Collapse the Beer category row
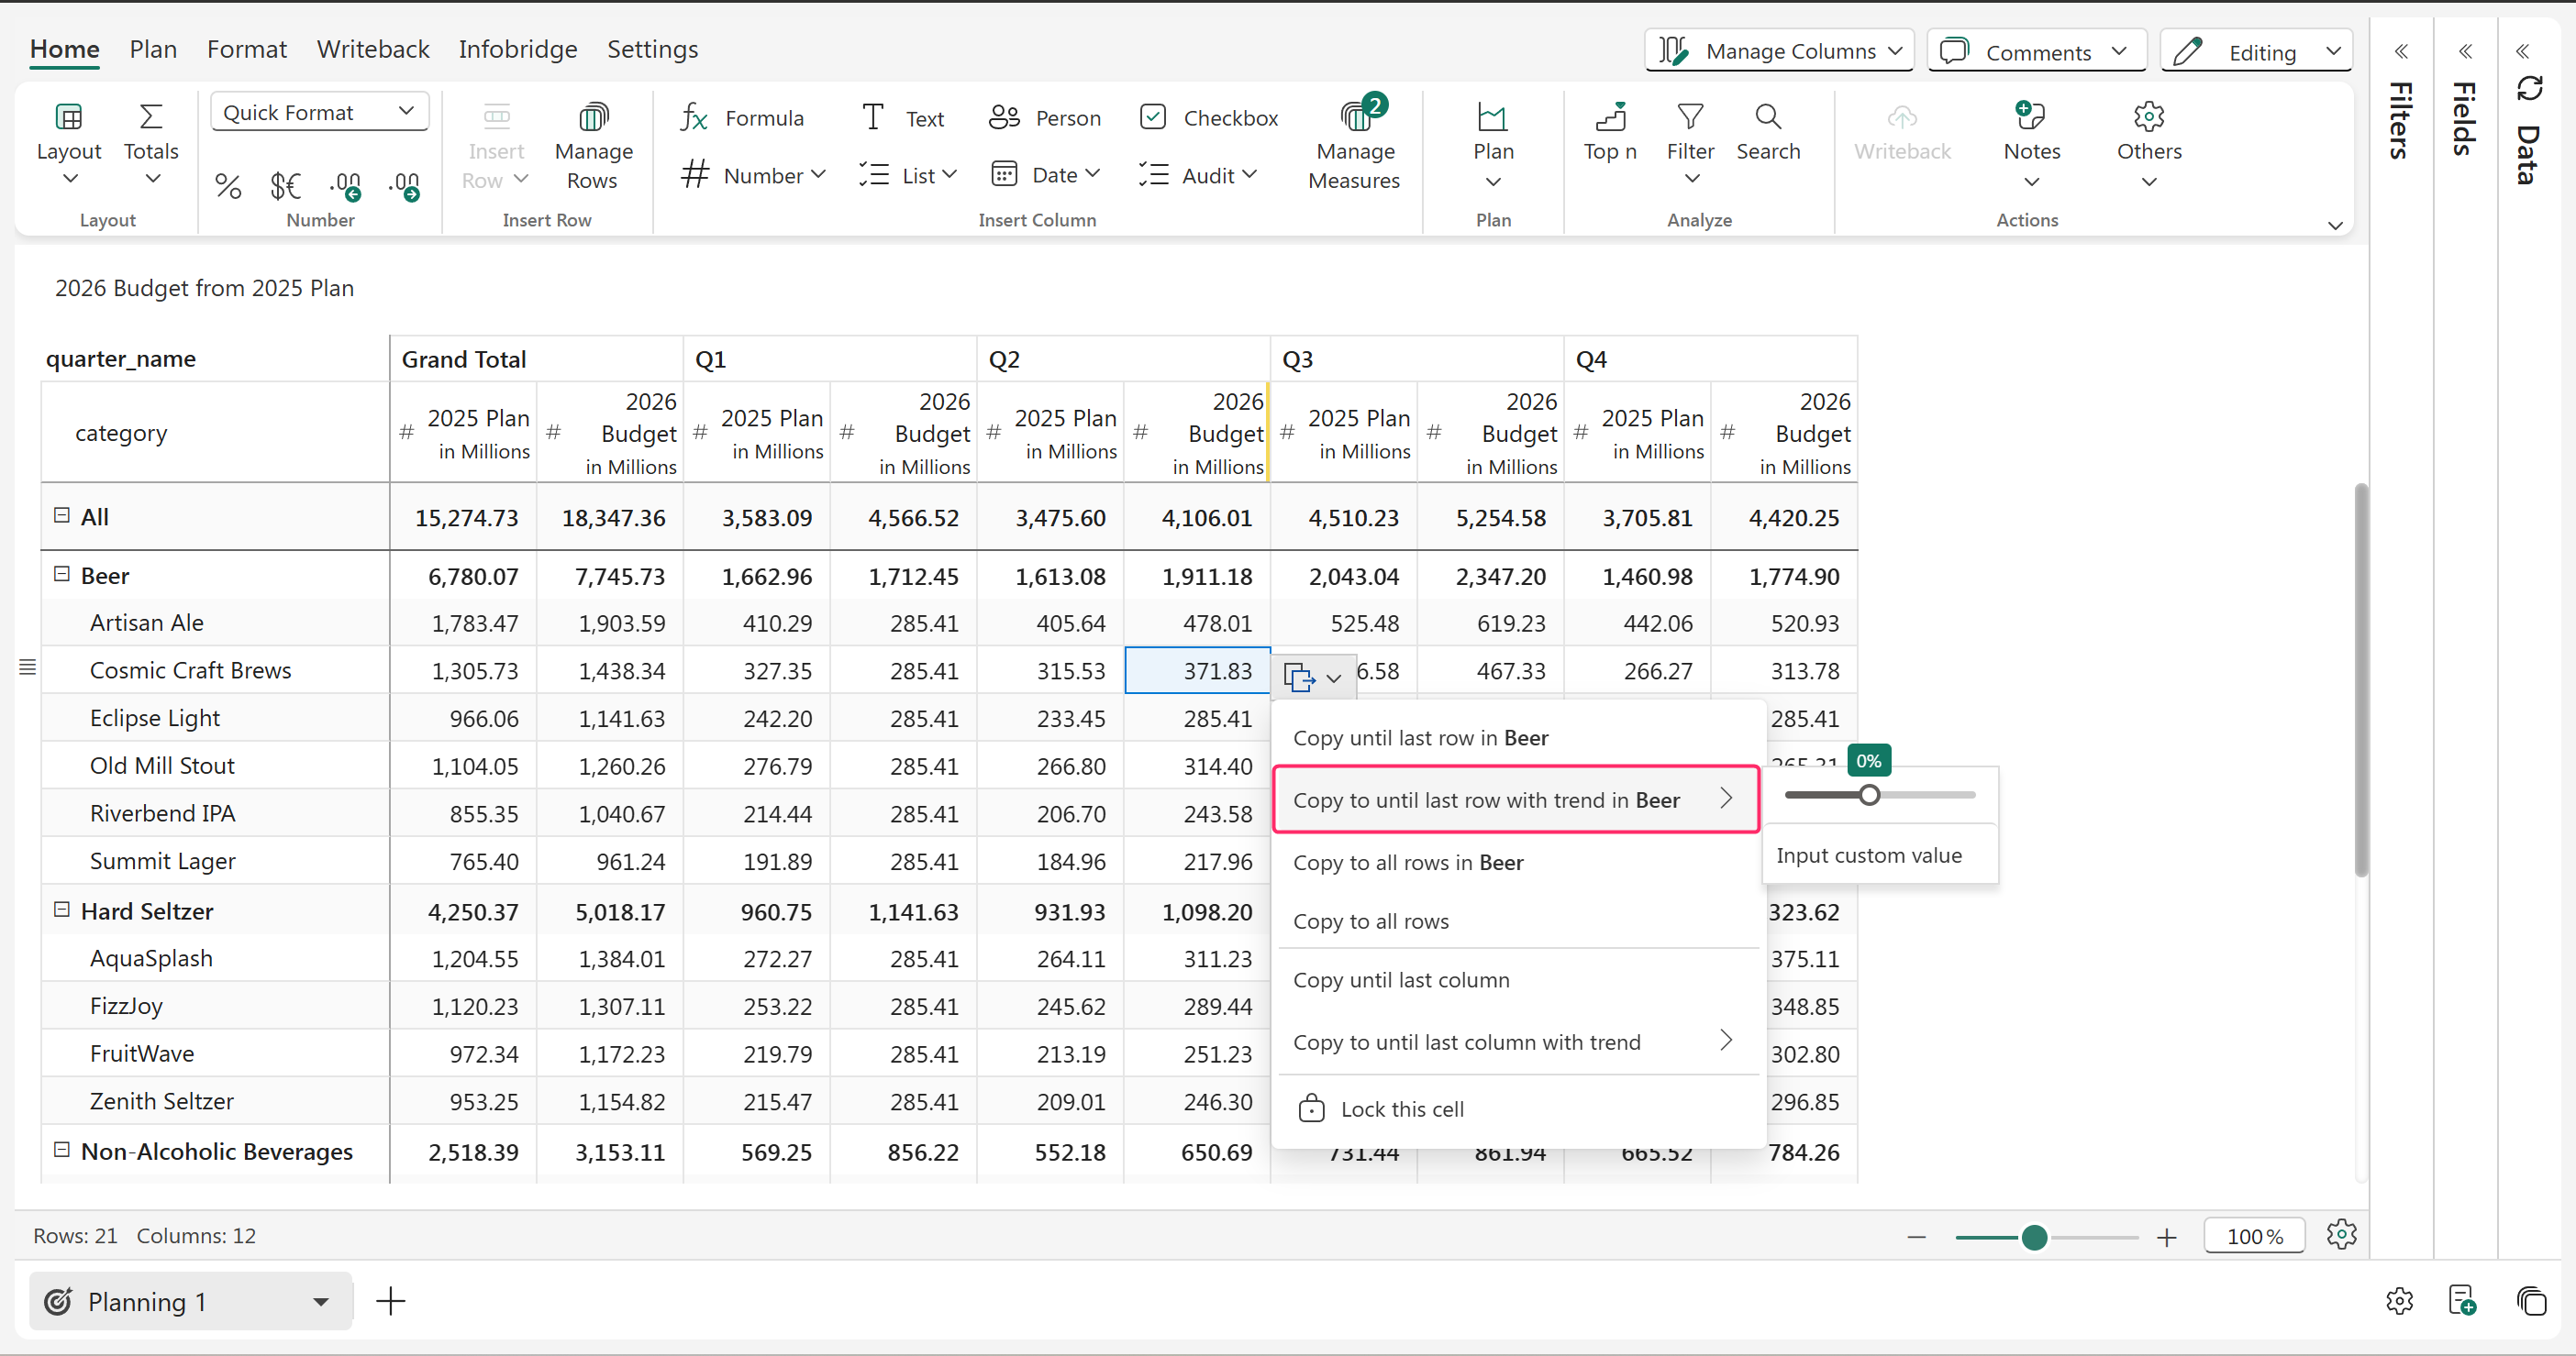This screenshot has height=1356, width=2576. click(x=61, y=575)
